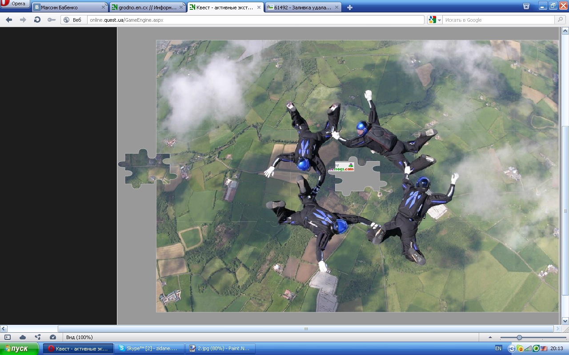Image resolution: width=569 pixels, height=355 pixels.
Task: Open the closed tabs trash icon
Action: pyautogui.click(x=526, y=6)
